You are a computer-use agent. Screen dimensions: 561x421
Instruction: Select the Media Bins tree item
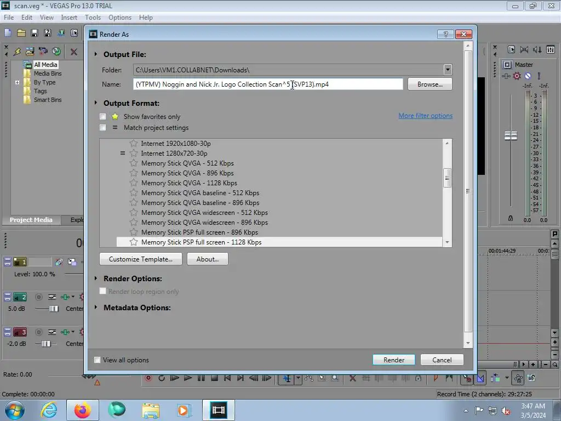(48, 73)
